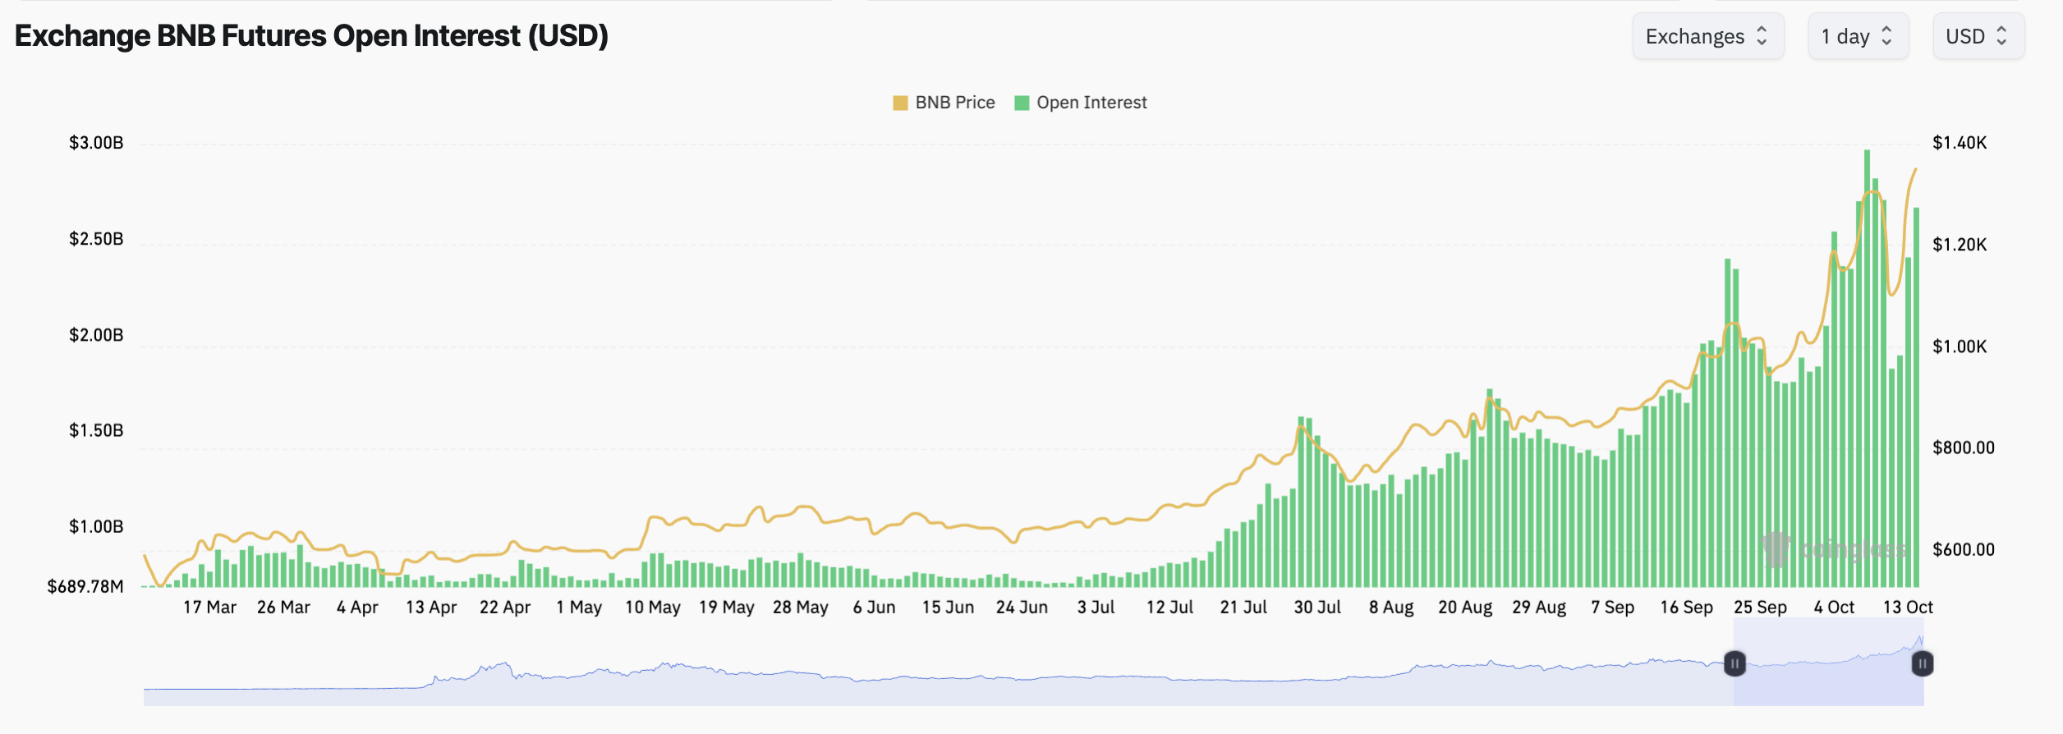Viewport: 2063px width, 734px height.
Task: Click the up-down chevron icon beside Exchanges
Action: coord(1762,36)
